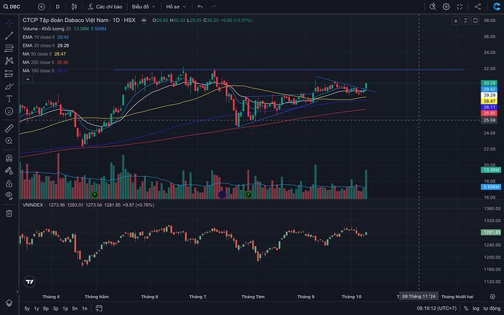The image size is (504, 315).
Task: Click the tự động auto scale button
Action: click(x=492, y=308)
